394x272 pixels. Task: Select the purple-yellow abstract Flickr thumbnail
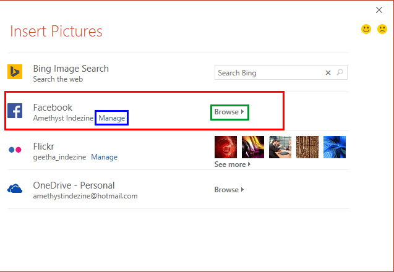click(x=253, y=147)
